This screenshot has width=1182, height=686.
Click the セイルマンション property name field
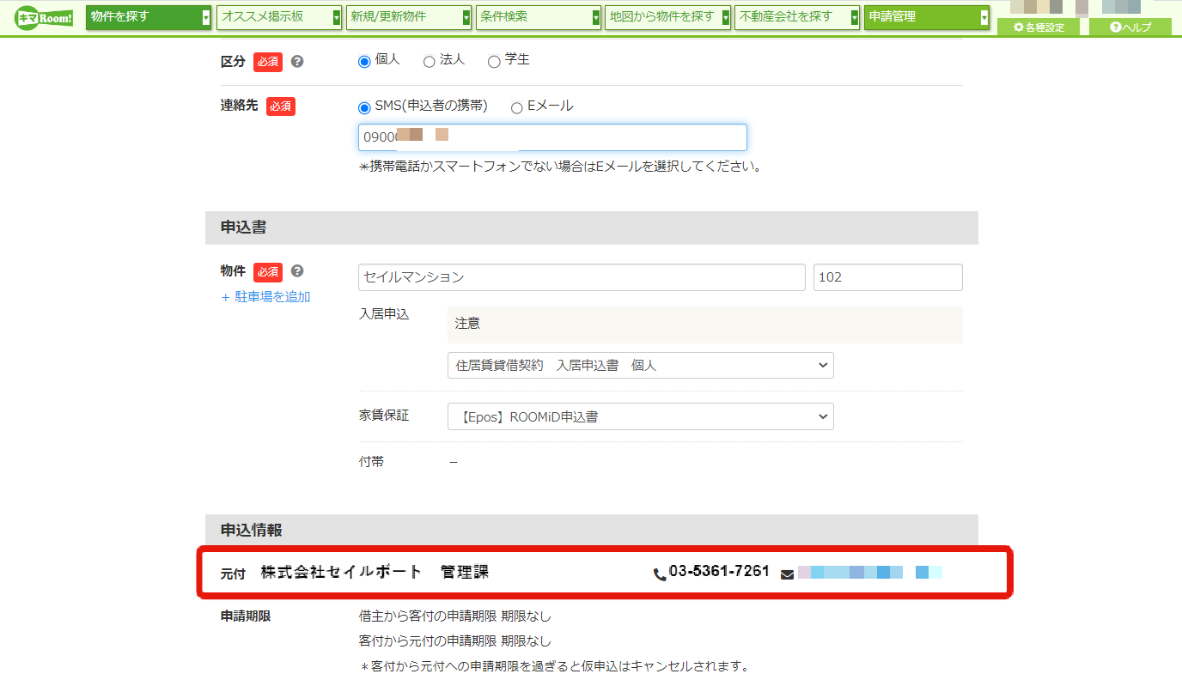[582, 277]
